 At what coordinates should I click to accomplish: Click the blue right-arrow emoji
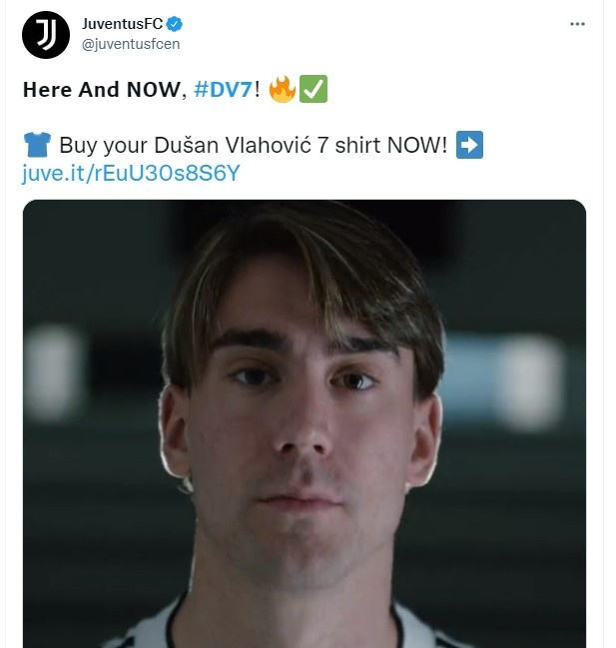470,145
